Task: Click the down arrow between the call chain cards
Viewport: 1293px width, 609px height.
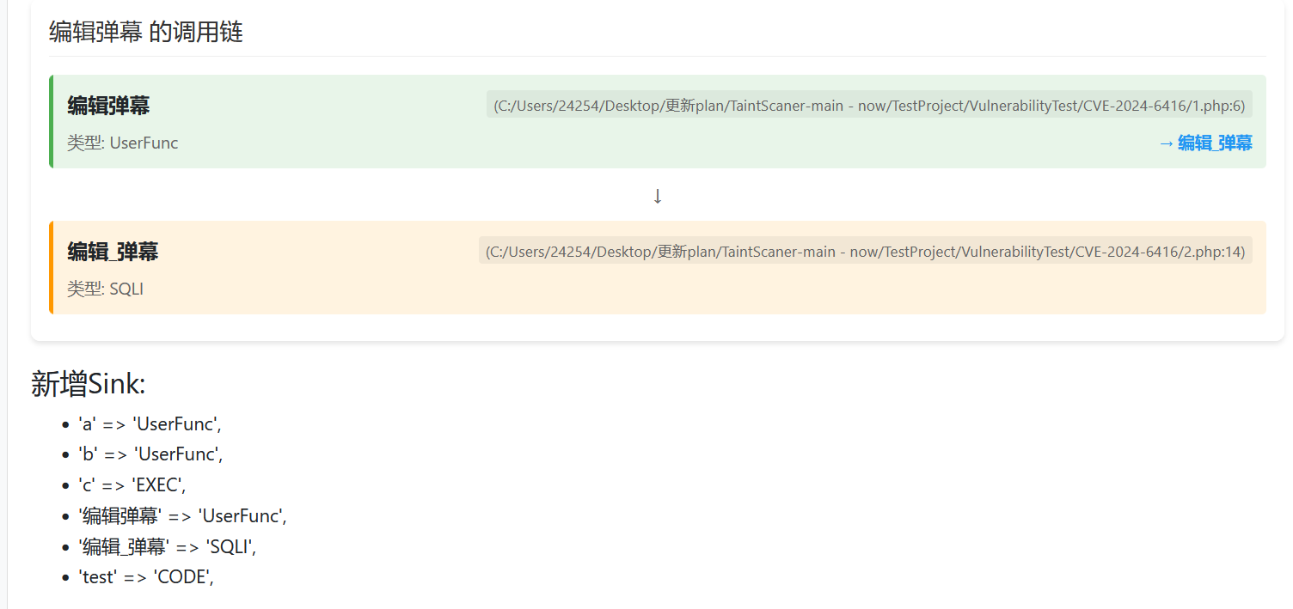Action: point(658,196)
